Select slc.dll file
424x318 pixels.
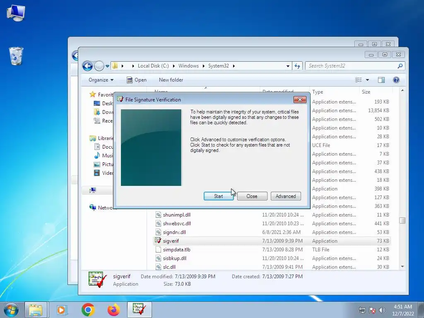coord(169,267)
